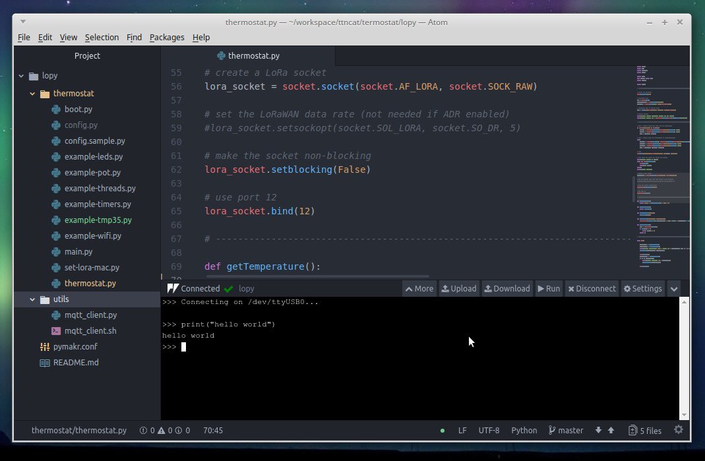Open the File menu
This screenshot has width=705, height=461.
tap(24, 38)
